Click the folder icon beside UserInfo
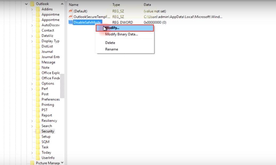 pyautogui.click(x=38, y=158)
